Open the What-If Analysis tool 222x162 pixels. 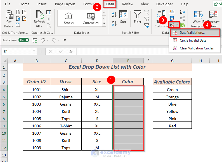(x=198, y=19)
